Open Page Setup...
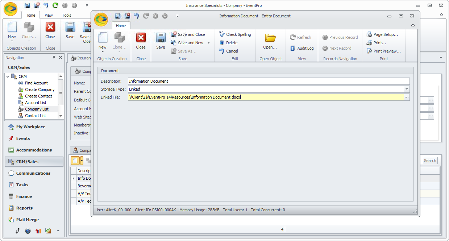 point(382,34)
